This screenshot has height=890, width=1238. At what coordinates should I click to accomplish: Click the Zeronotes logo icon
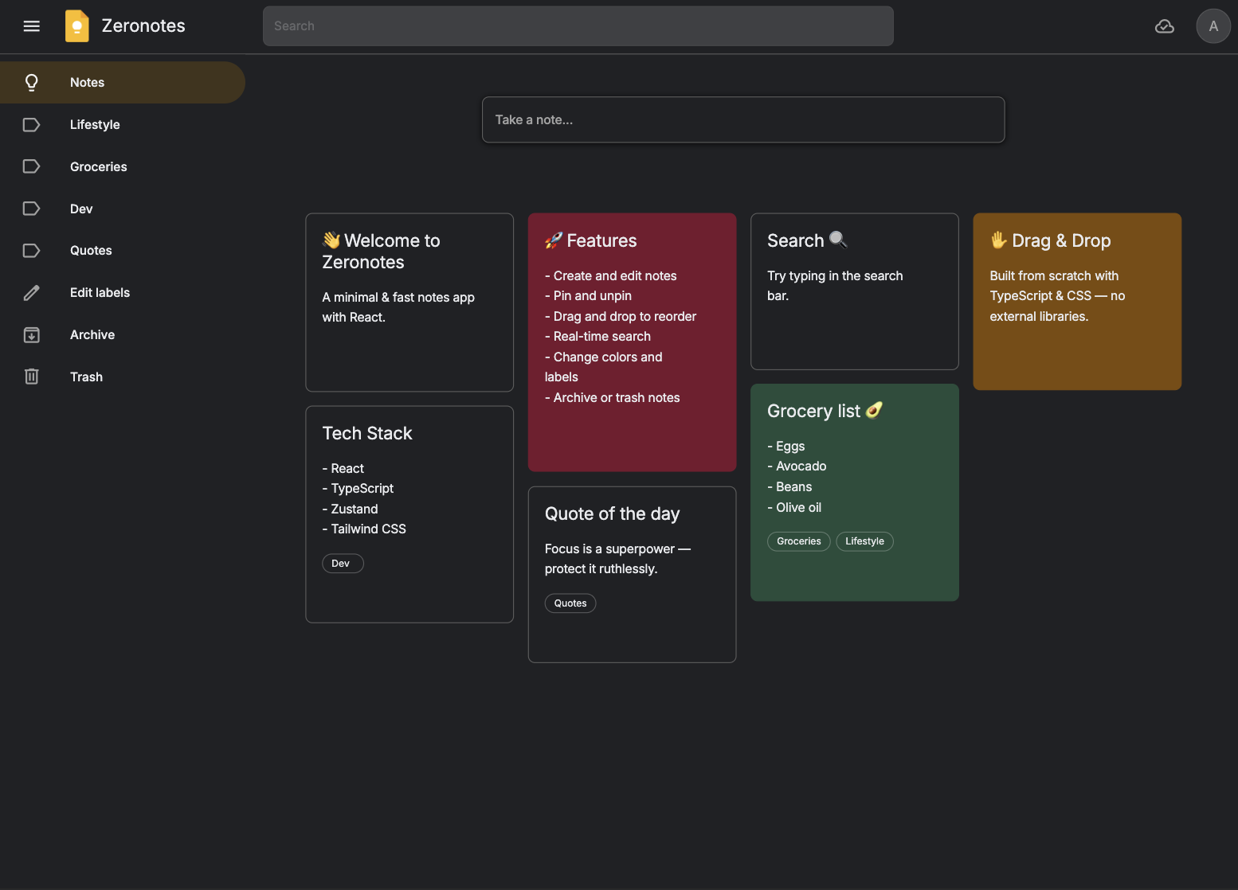coord(77,26)
